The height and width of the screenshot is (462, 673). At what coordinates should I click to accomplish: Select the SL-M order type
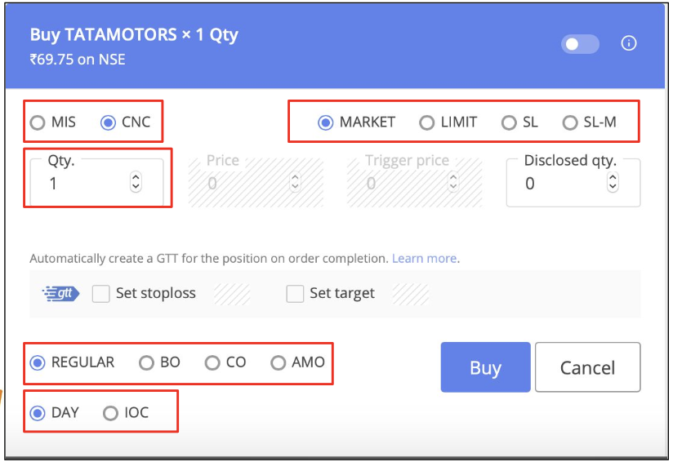pos(569,122)
